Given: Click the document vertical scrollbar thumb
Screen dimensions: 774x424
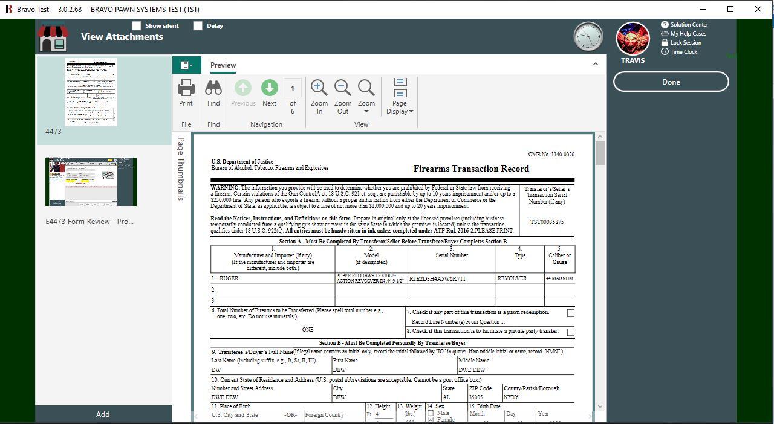Looking at the screenshot, I should click(600, 153).
